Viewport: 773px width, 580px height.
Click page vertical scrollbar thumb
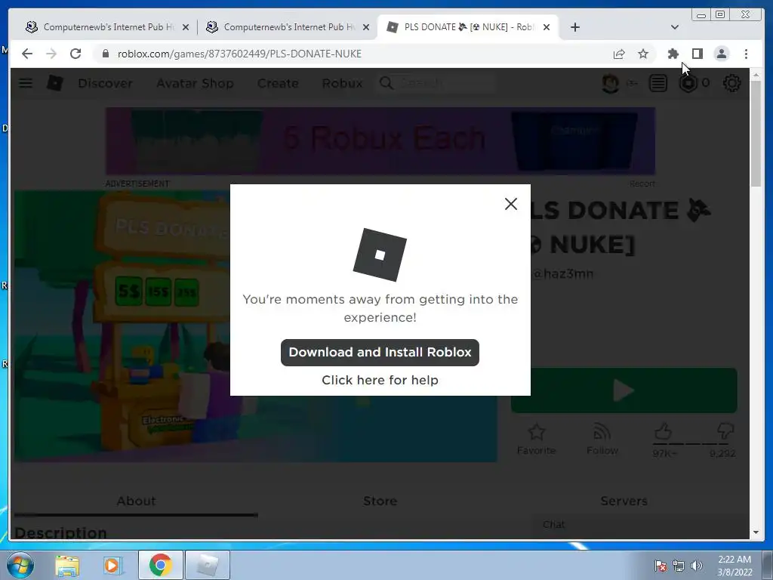(x=756, y=134)
